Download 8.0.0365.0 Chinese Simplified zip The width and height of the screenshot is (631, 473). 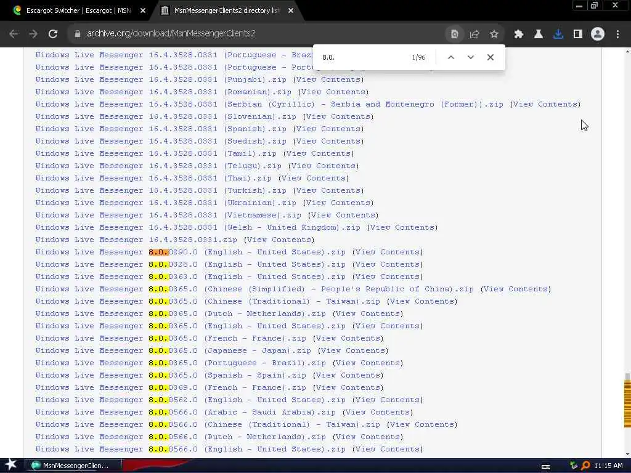pos(254,289)
